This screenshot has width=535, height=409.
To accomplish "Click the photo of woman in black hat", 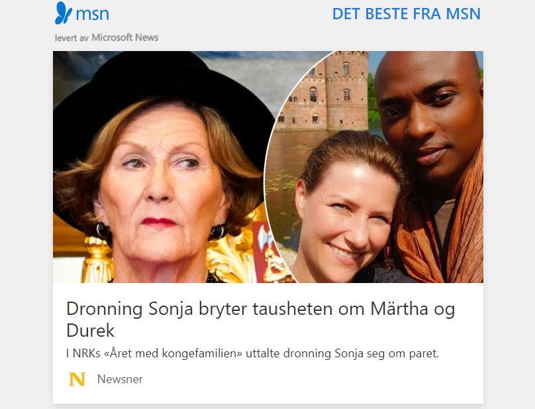I will click(x=160, y=167).
